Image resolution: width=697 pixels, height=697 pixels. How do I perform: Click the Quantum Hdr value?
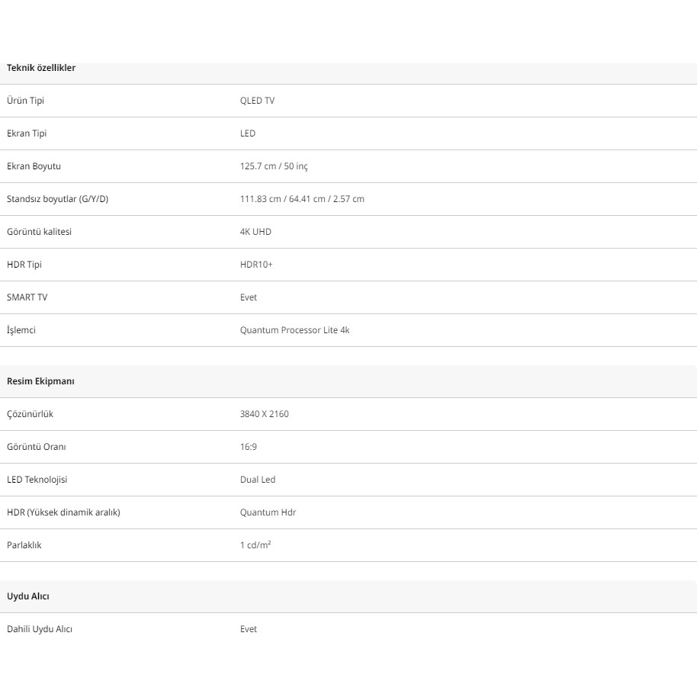click(268, 512)
